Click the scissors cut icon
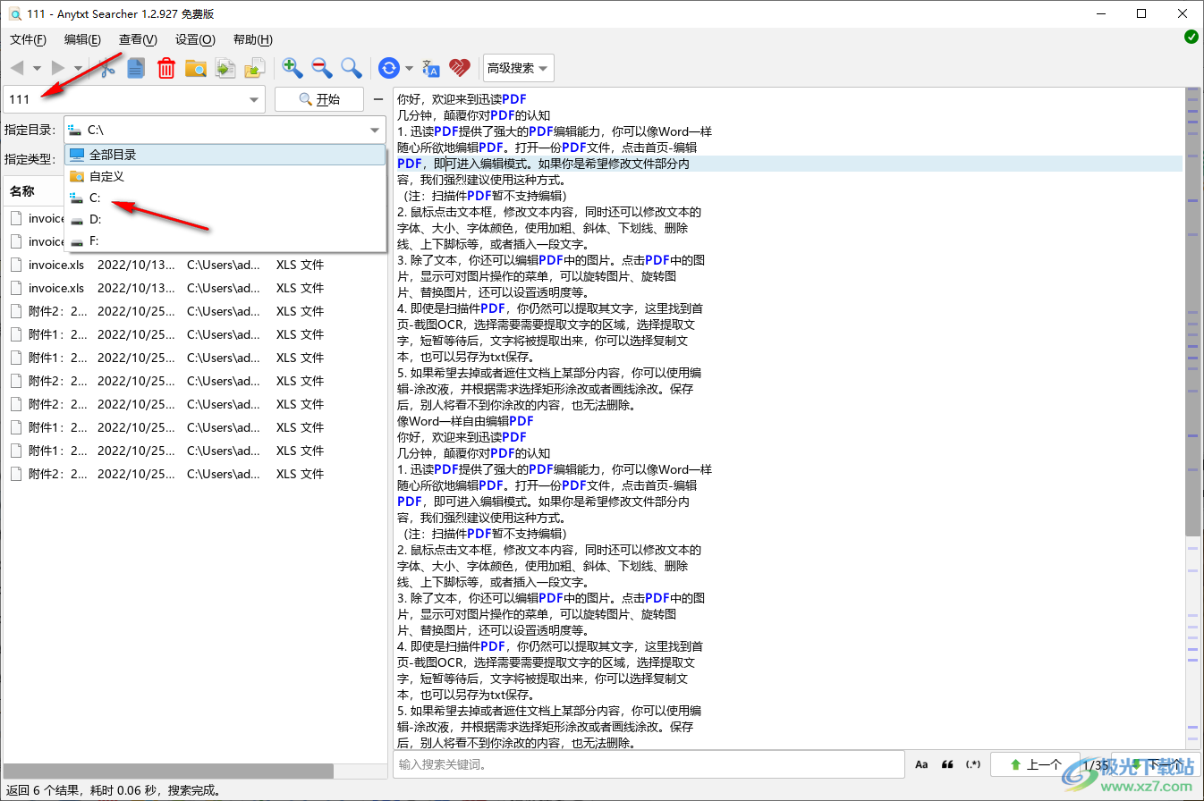Screen dimensions: 1204x801 (x=108, y=68)
